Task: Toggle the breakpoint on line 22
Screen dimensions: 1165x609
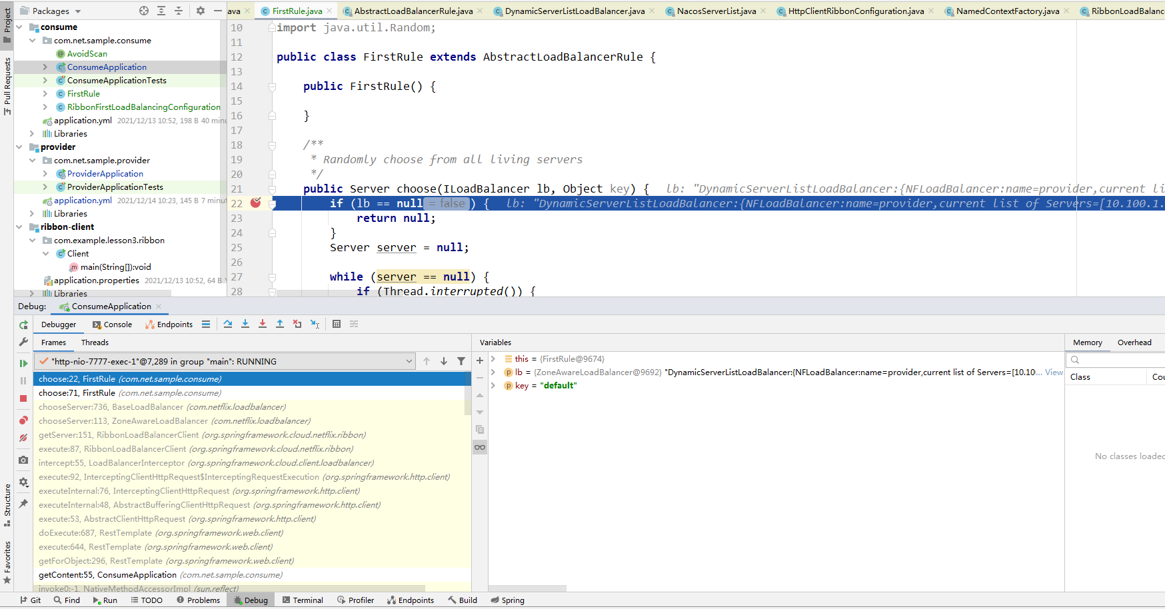Action: 256,203
